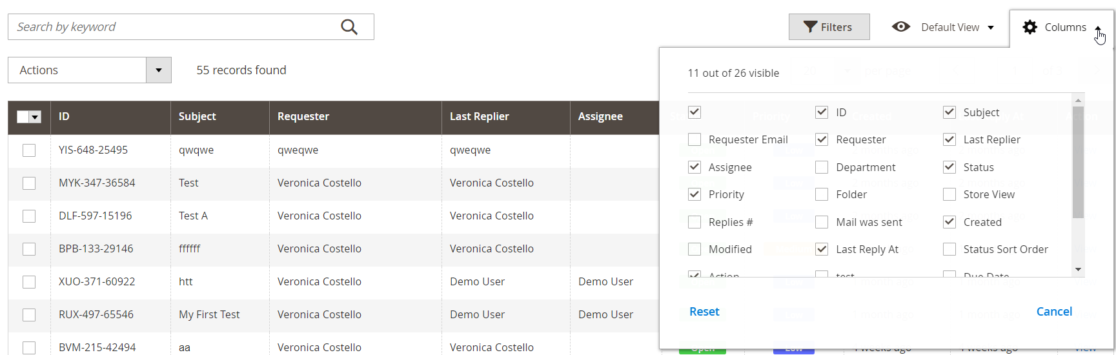1116x355 pixels.
Task: Uncheck the Last Replier column checkbox
Action: 949,139
